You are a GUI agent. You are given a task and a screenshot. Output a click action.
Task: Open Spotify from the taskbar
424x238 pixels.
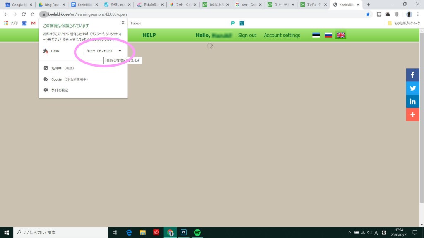pyautogui.click(x=197, y=232)
